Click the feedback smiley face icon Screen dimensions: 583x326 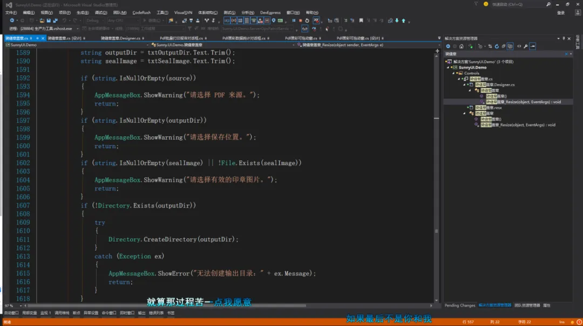pos(486,4)
